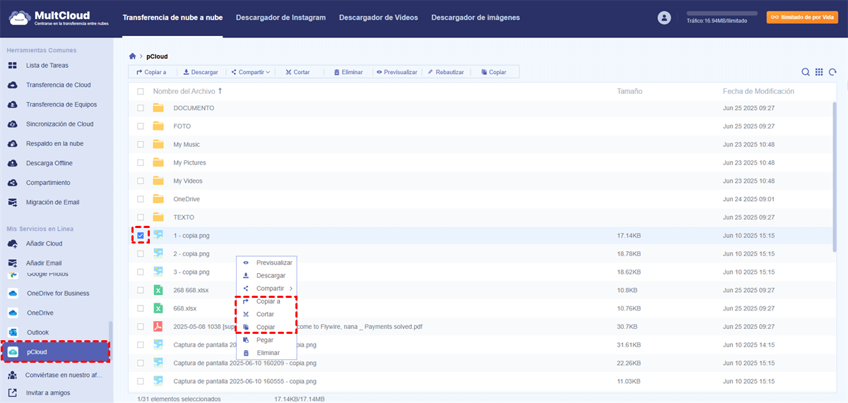Uncheck the 1 - copia.png checkbox
Viewport: 848px width, 403px height.
[x=141, y=235]
